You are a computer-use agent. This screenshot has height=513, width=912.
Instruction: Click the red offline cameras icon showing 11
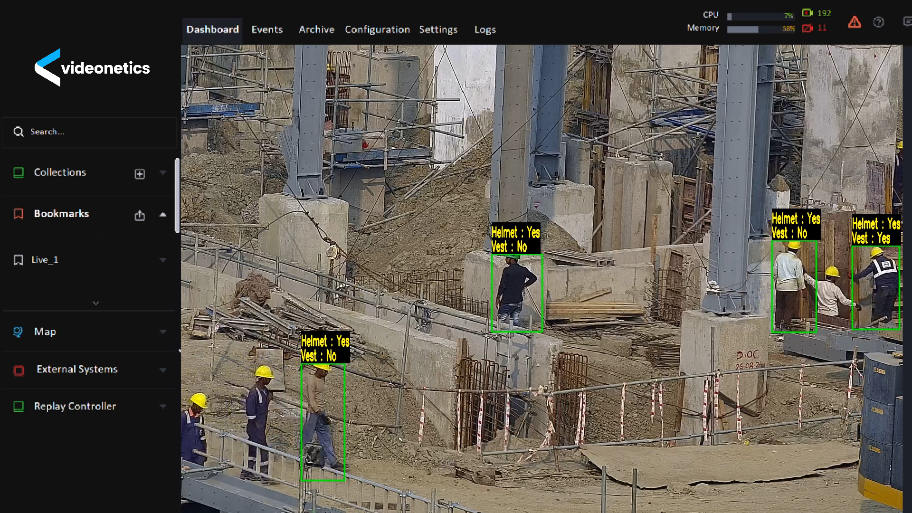pos(807,28)
